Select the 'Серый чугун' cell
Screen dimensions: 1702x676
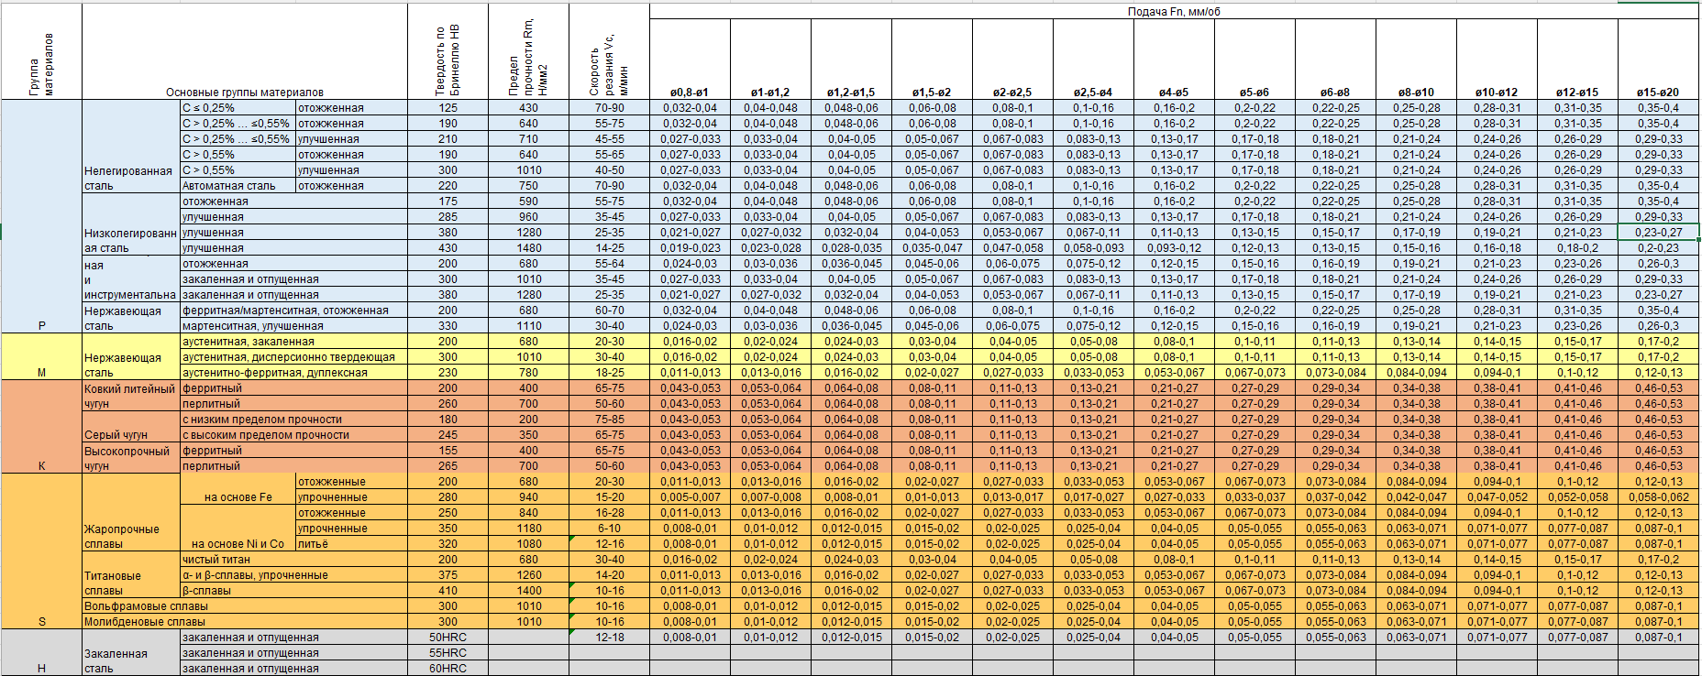[116, 435]
